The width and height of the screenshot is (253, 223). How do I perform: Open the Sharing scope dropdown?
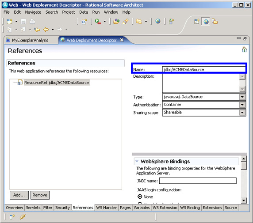(242, 113)
